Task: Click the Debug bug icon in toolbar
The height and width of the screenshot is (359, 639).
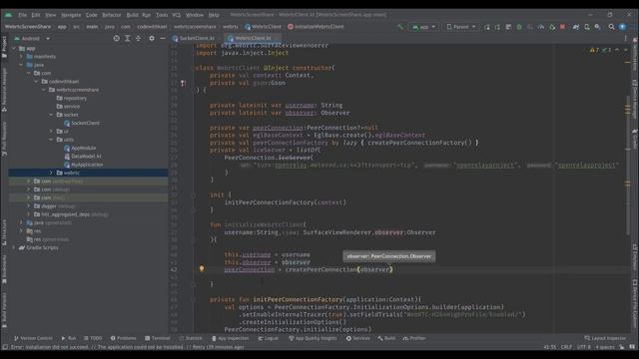Action: (x=519, y=27)
